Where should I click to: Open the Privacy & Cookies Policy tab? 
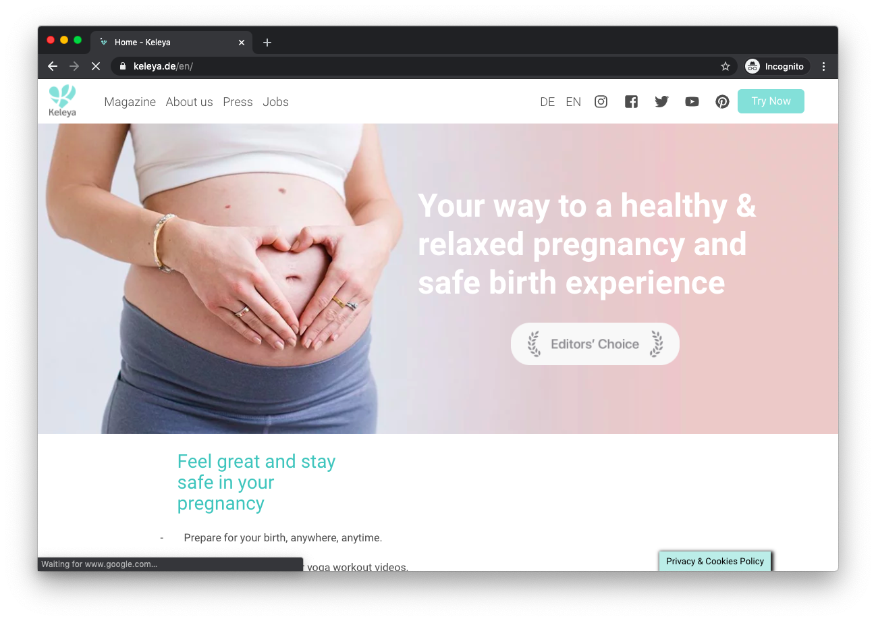[715, 561]
